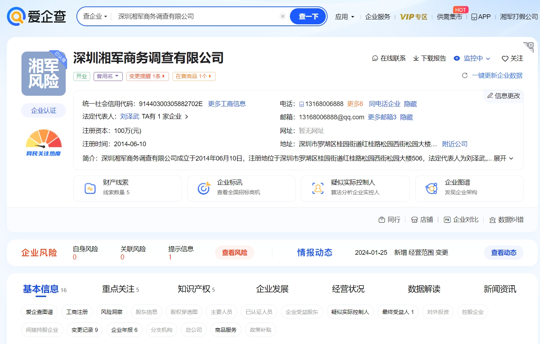Open the 财产线索 card icon
Screen dimensions: 540x344
(90, 188)
